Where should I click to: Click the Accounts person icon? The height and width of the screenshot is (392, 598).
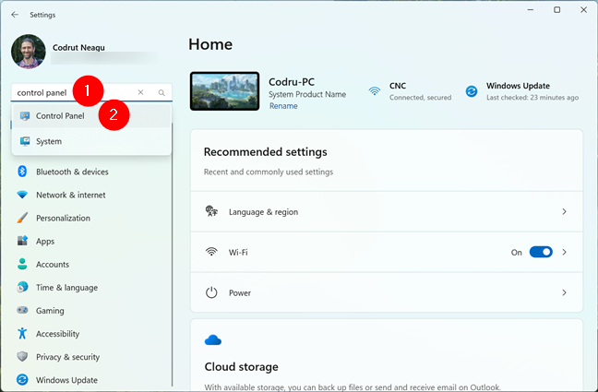click(22, 264)
